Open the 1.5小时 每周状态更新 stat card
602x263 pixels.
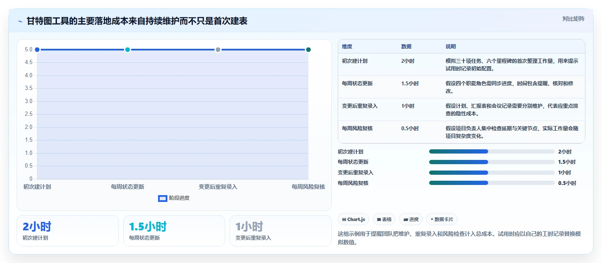pyautogui.click(x=174, y=231)
